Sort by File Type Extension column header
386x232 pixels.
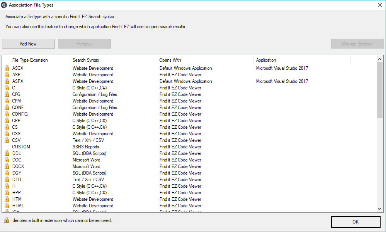[30, 60]
